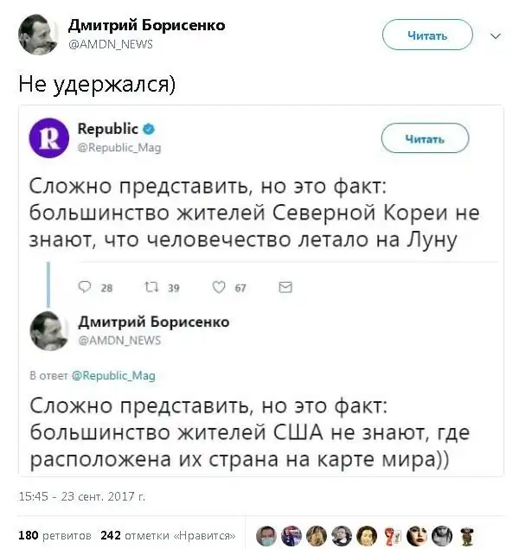
Task: Click Republic's blue verified badge
Action: click(x=149, y=130)
